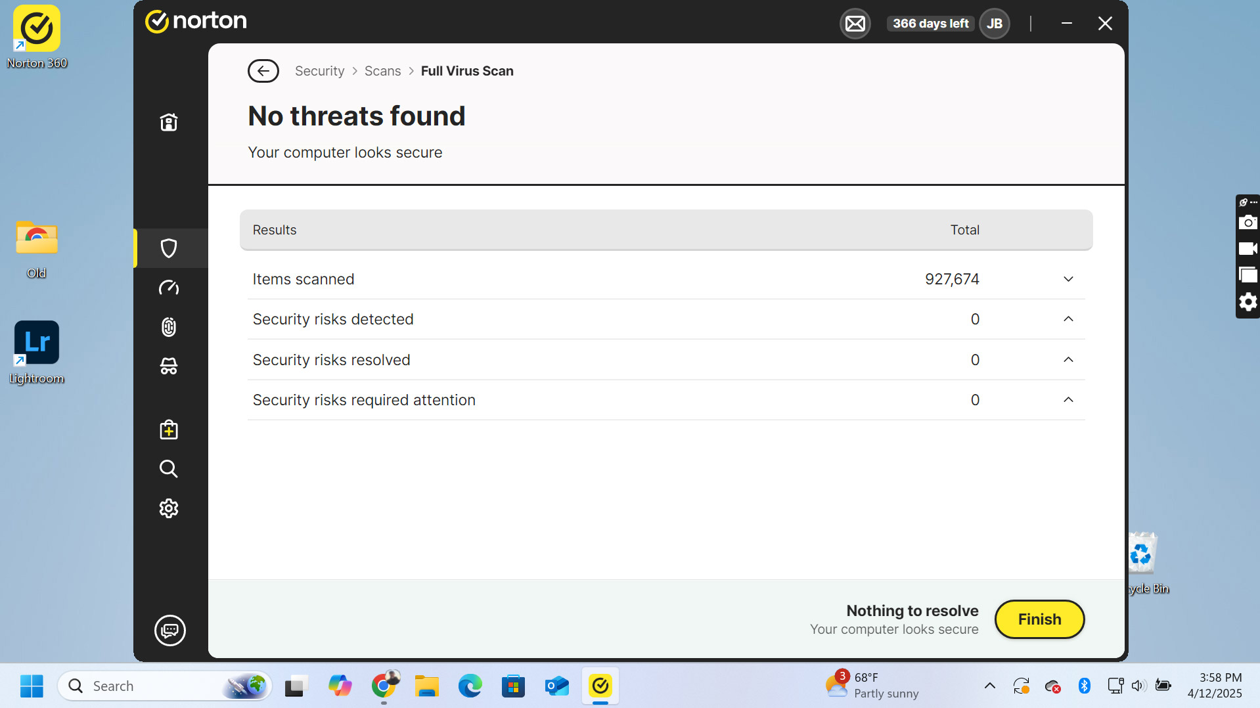Click the clipboard plus sidebar icon
This screenshot has height=708, width=1260.
(x=169, y=430)
